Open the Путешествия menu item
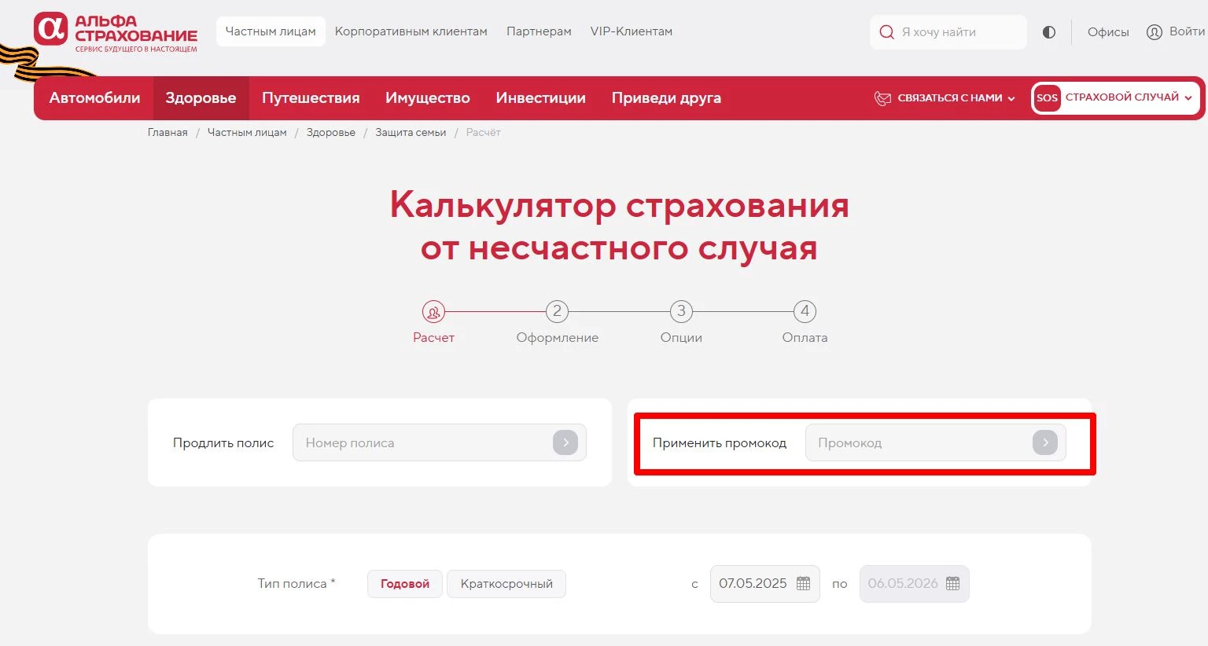The height and width of the screenshot is (646, 1208). point(311,97)
